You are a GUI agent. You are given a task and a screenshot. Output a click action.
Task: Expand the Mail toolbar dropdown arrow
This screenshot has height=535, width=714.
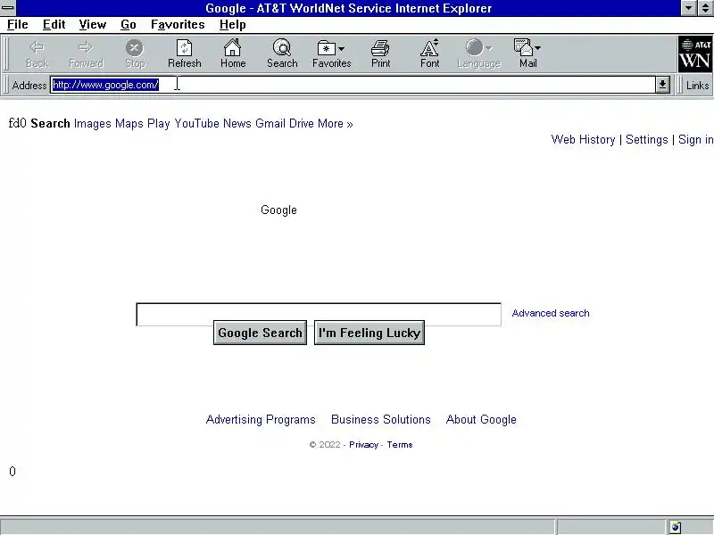pos(538,48)
